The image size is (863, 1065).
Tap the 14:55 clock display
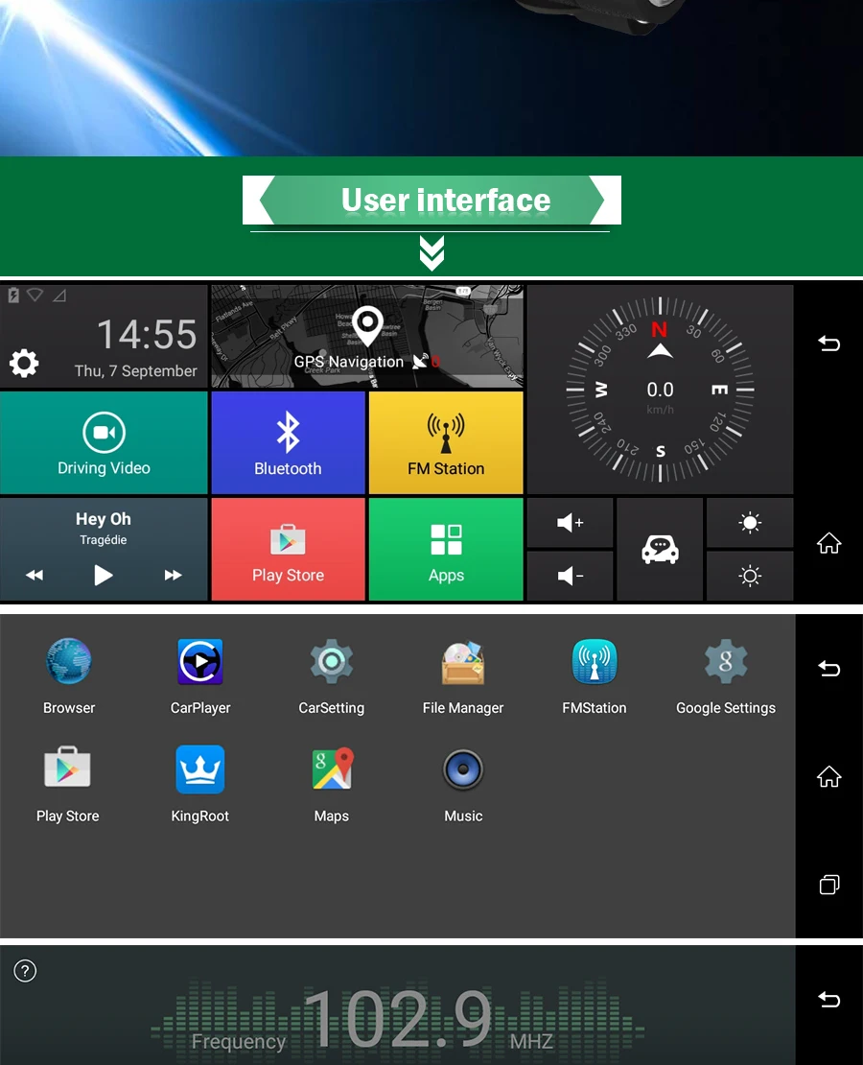point(147,334)
